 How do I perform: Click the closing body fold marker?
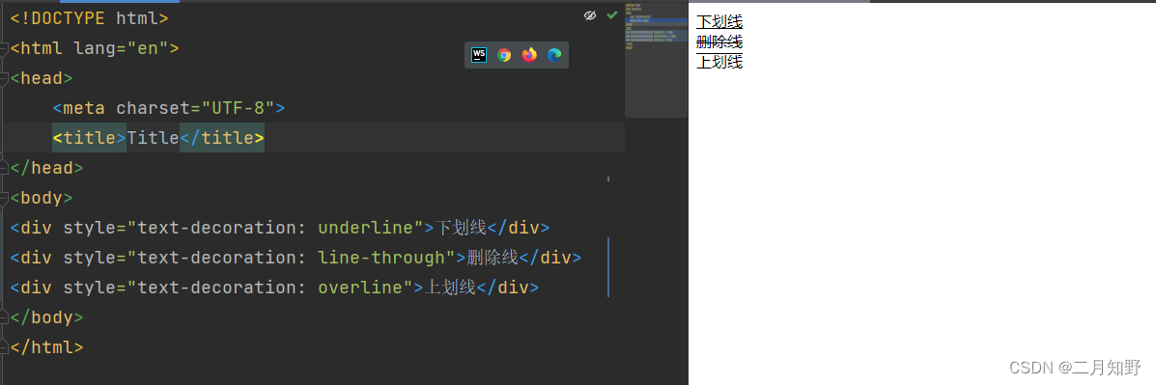coord(4,317)
